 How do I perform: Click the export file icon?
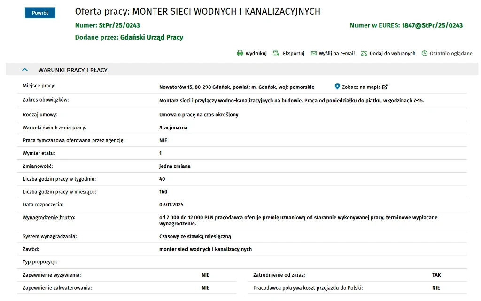(x=276, y=54)
